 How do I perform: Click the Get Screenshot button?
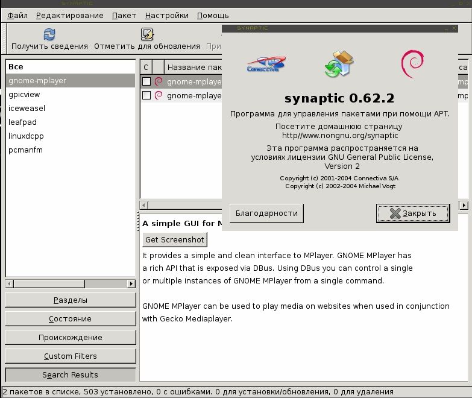(x=175, y=239)
